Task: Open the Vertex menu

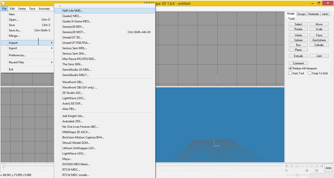Action: point(22,9)
